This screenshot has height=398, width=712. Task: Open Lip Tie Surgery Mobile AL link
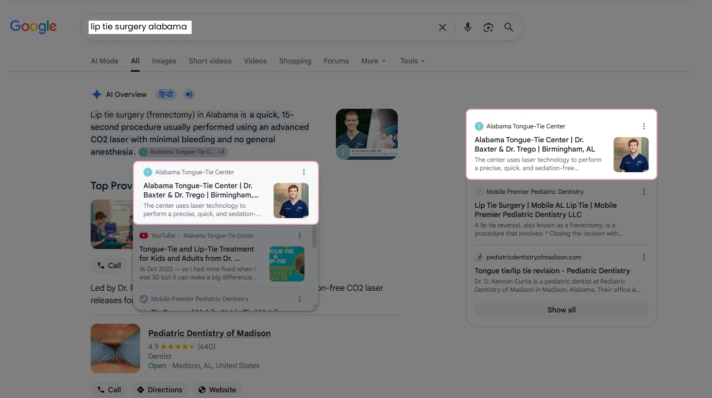click(x=546, y=210)
